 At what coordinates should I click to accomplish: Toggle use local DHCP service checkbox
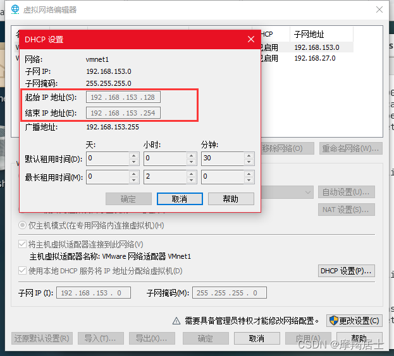pyautogui.click(x=22, y=271)
